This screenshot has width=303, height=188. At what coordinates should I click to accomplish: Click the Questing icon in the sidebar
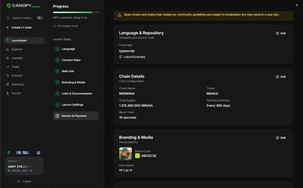[x=8, y=84]
